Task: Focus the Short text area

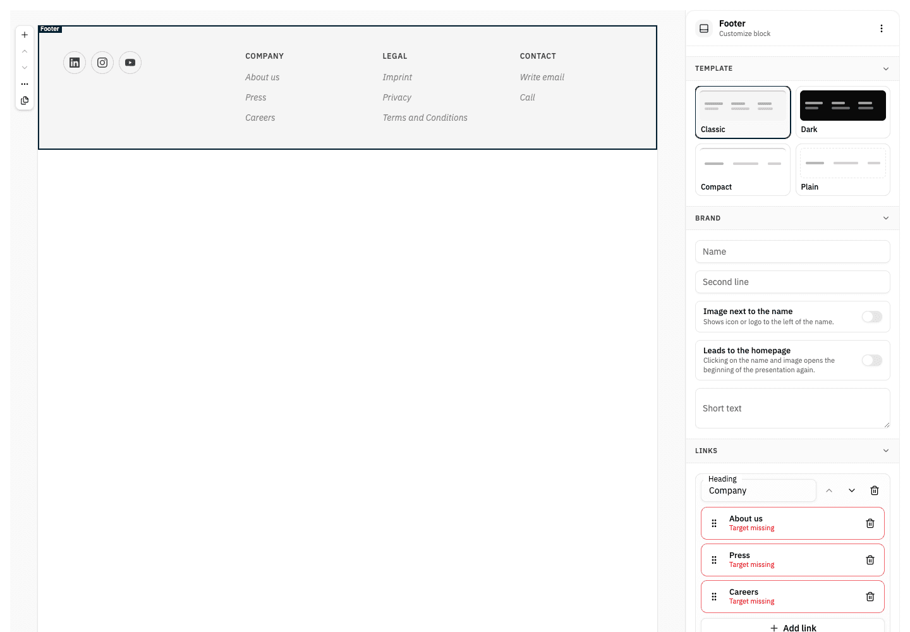Action: [x=792, y=408]
